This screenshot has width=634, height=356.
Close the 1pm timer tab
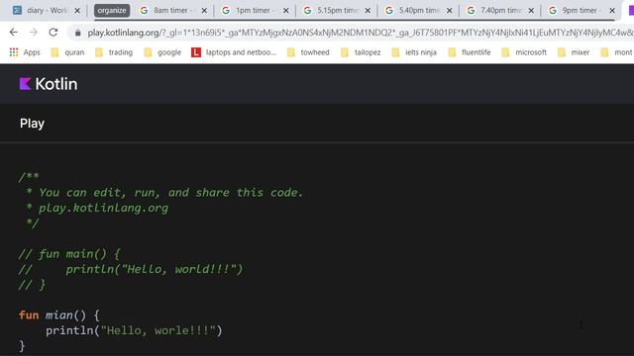coord(286,11)
